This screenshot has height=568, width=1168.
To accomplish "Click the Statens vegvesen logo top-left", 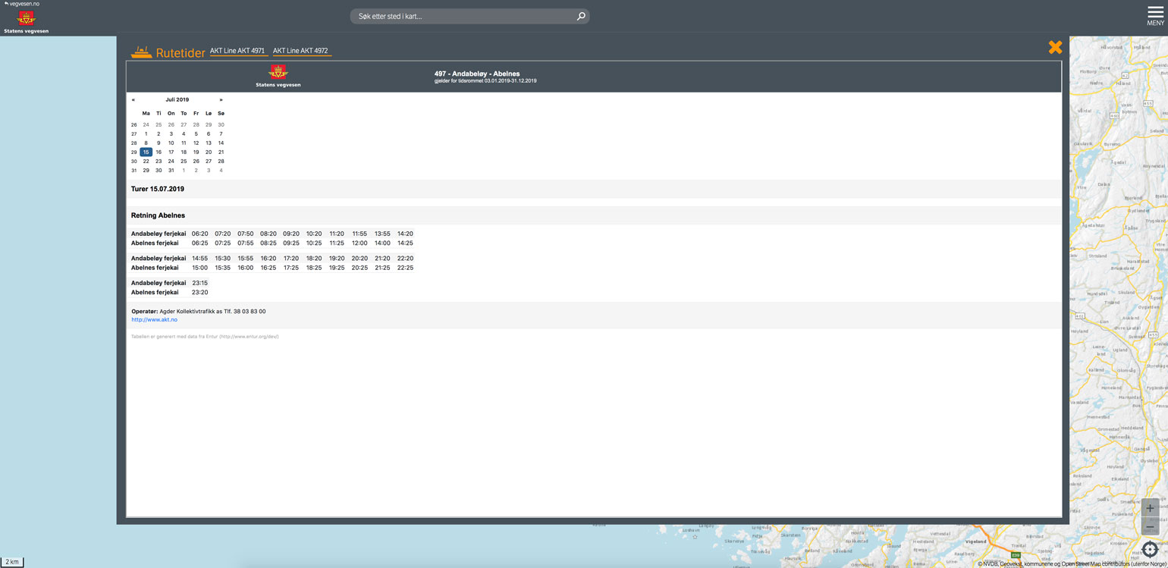I will [26, 21].
